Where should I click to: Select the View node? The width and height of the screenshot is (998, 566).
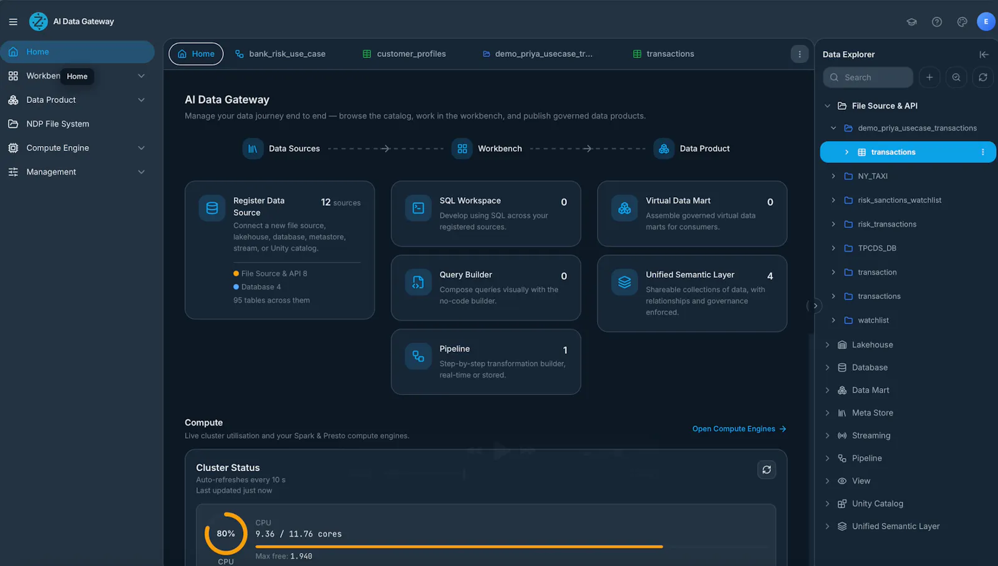[861, 481]
